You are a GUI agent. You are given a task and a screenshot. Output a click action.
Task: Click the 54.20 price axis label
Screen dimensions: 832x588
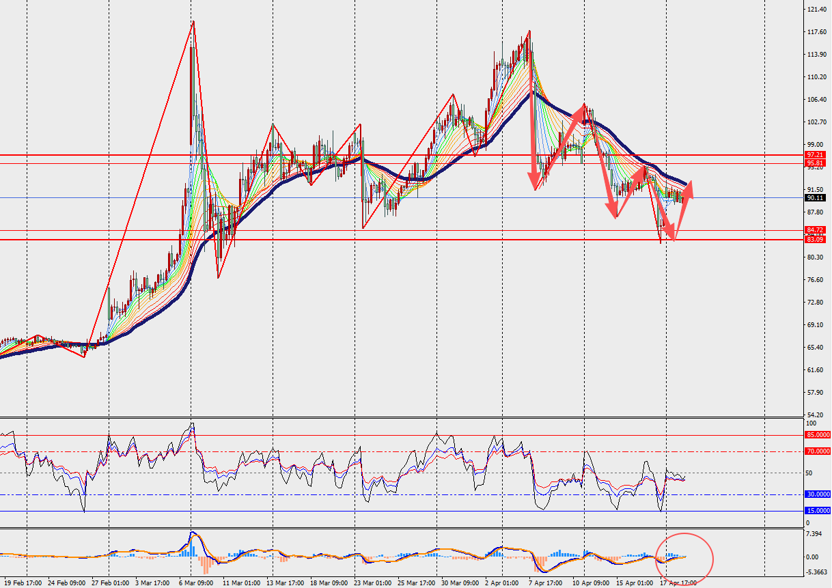pyautogui.click(x=814, y=415)
